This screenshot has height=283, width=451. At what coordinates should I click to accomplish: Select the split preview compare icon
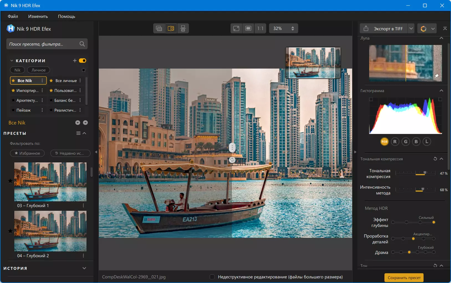(171, 28)
